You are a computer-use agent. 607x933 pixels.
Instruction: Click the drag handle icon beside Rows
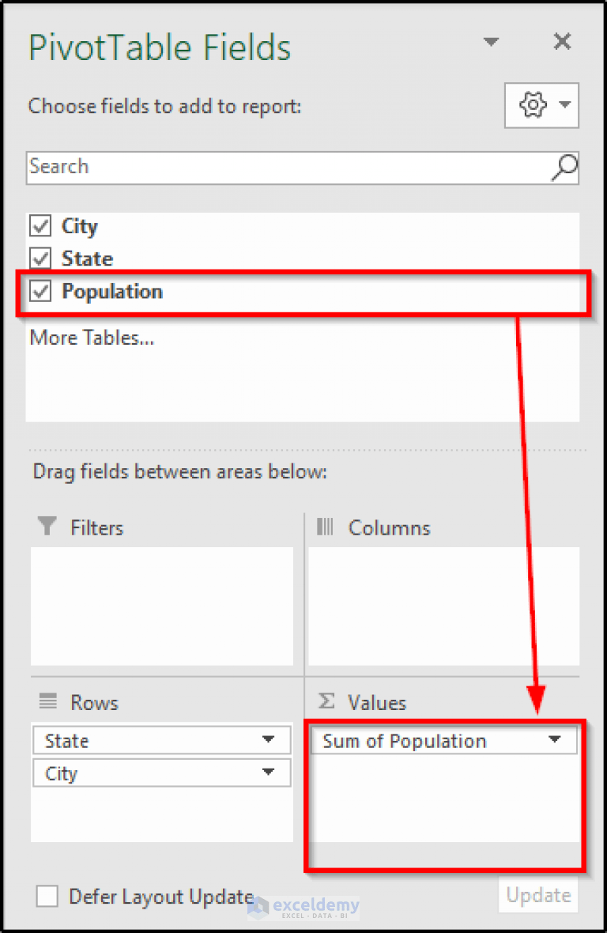[48, 702]
